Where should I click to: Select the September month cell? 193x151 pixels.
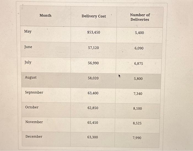click(x=34, y=92)
